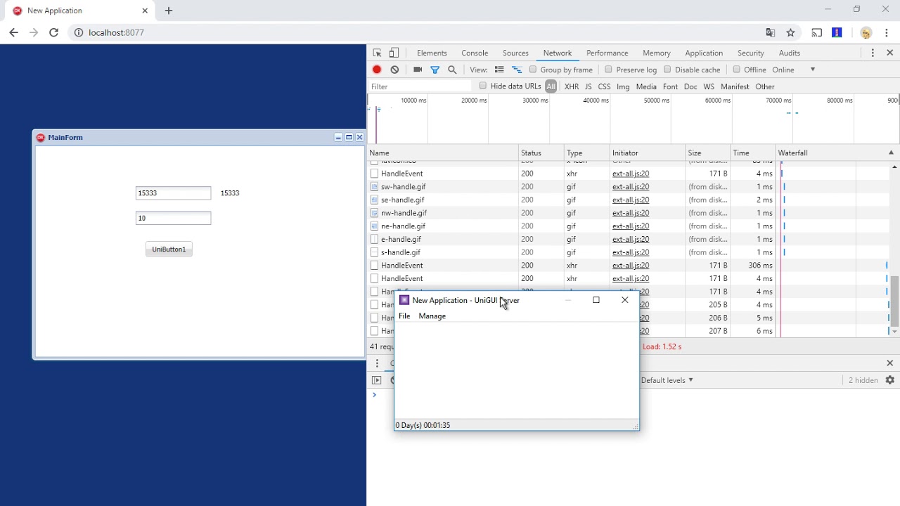
Task: Close the DevTools panel
Action: pos(889,53)
